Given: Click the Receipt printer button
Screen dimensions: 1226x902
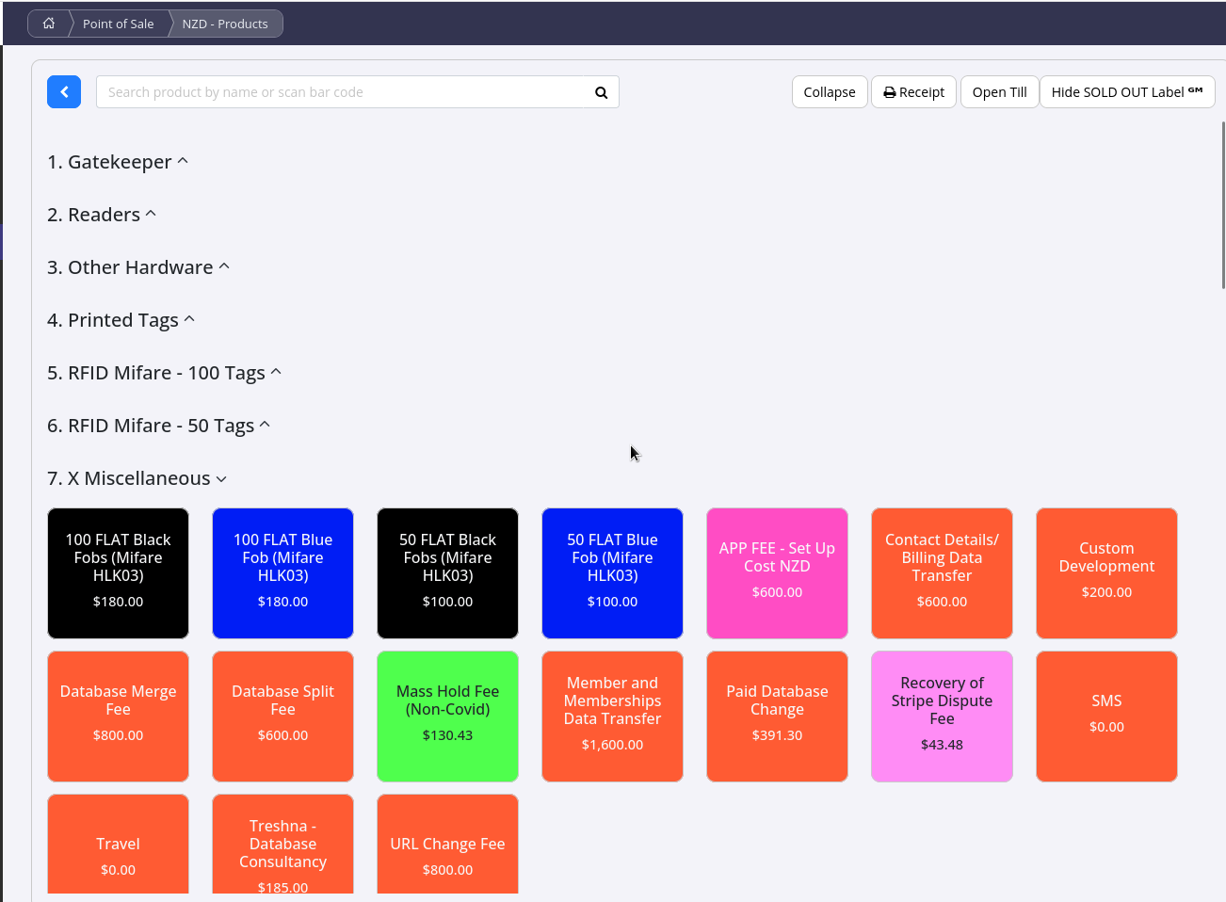Looking at the screenshot, I should click(x=913, y=92).
